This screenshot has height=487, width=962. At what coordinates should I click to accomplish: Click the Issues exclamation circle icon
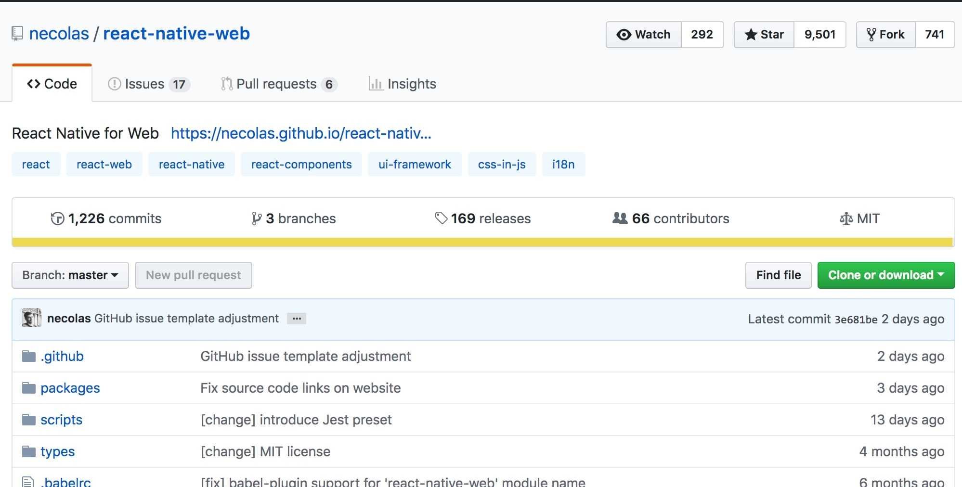click(115, 84)
